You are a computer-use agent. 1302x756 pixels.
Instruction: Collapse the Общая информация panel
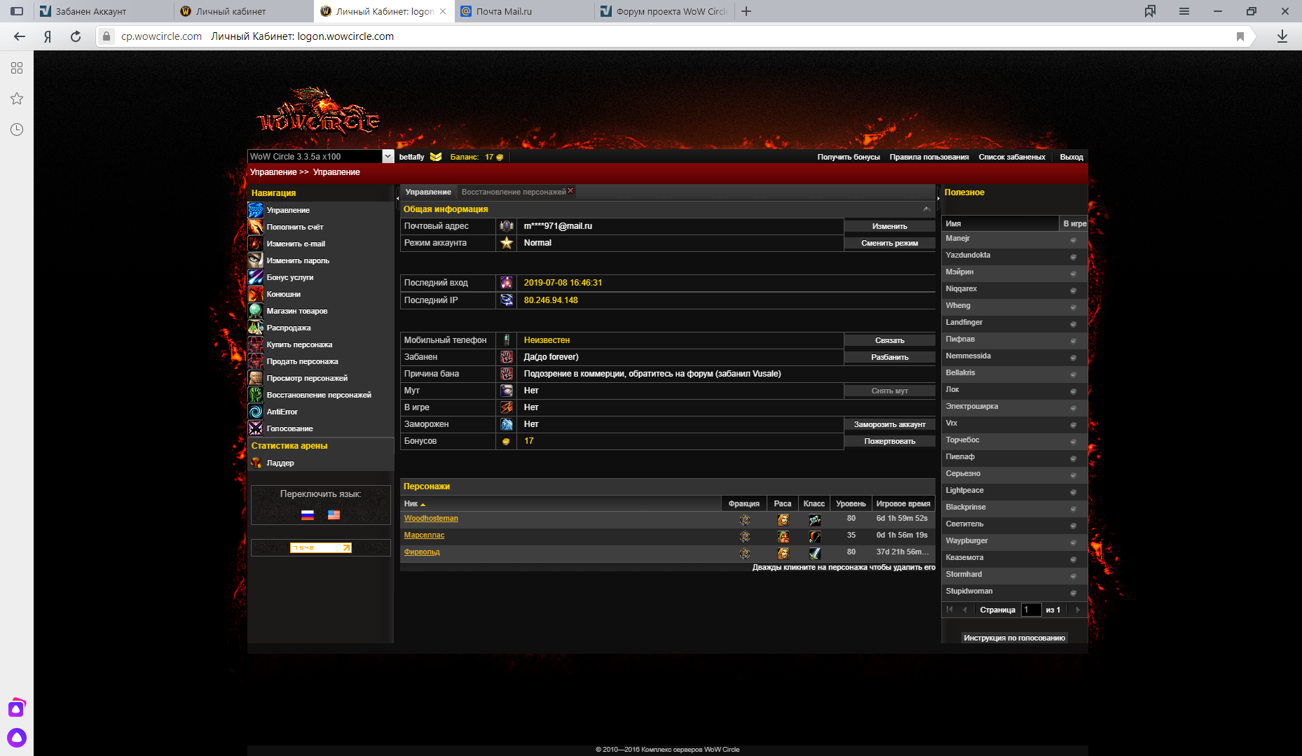coord(926,209)
